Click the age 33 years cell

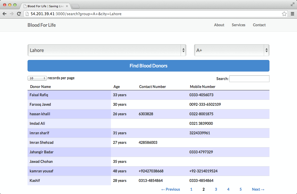click(x=120, y=95)
